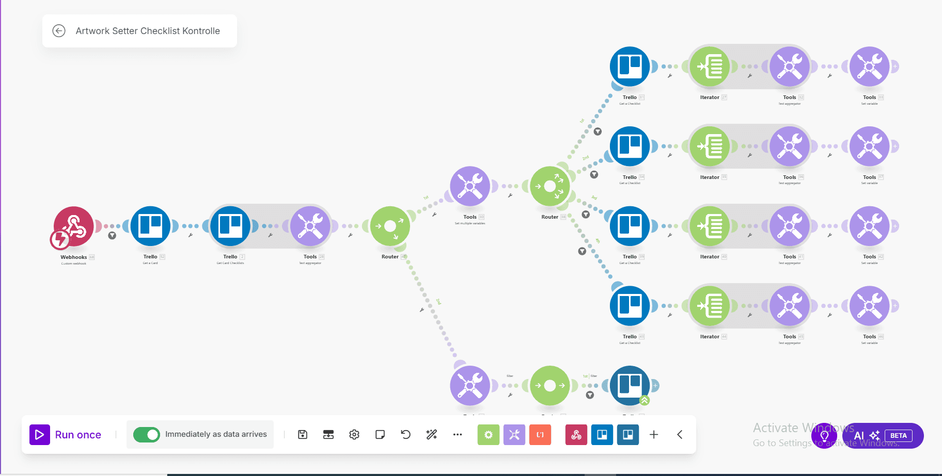Open the AI BETA assistant button

pos(883,436)
